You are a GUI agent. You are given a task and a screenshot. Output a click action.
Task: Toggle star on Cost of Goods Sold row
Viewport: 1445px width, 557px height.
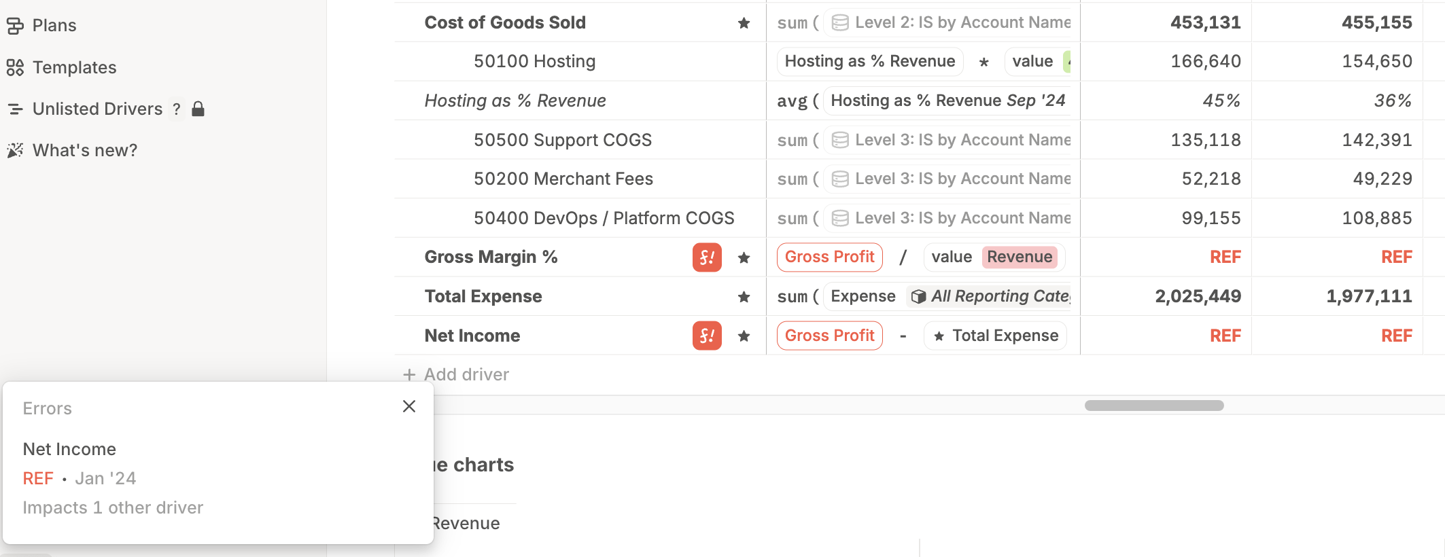pos(744,23)
